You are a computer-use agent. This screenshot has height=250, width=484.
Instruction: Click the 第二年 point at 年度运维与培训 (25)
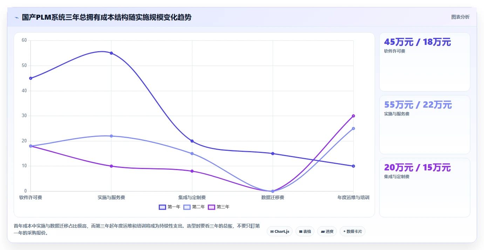point(353,128)
